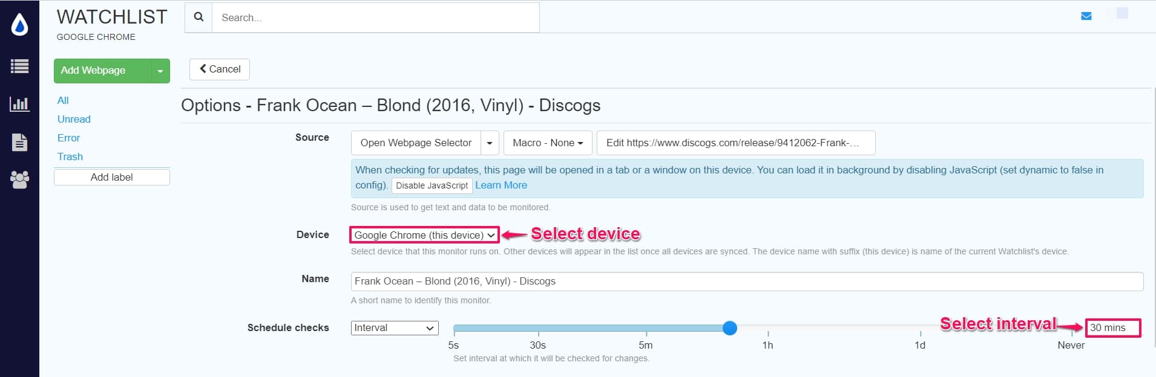Click the Cancel back chevron
Screen dimensions: 1156x377
pos(205,68)
